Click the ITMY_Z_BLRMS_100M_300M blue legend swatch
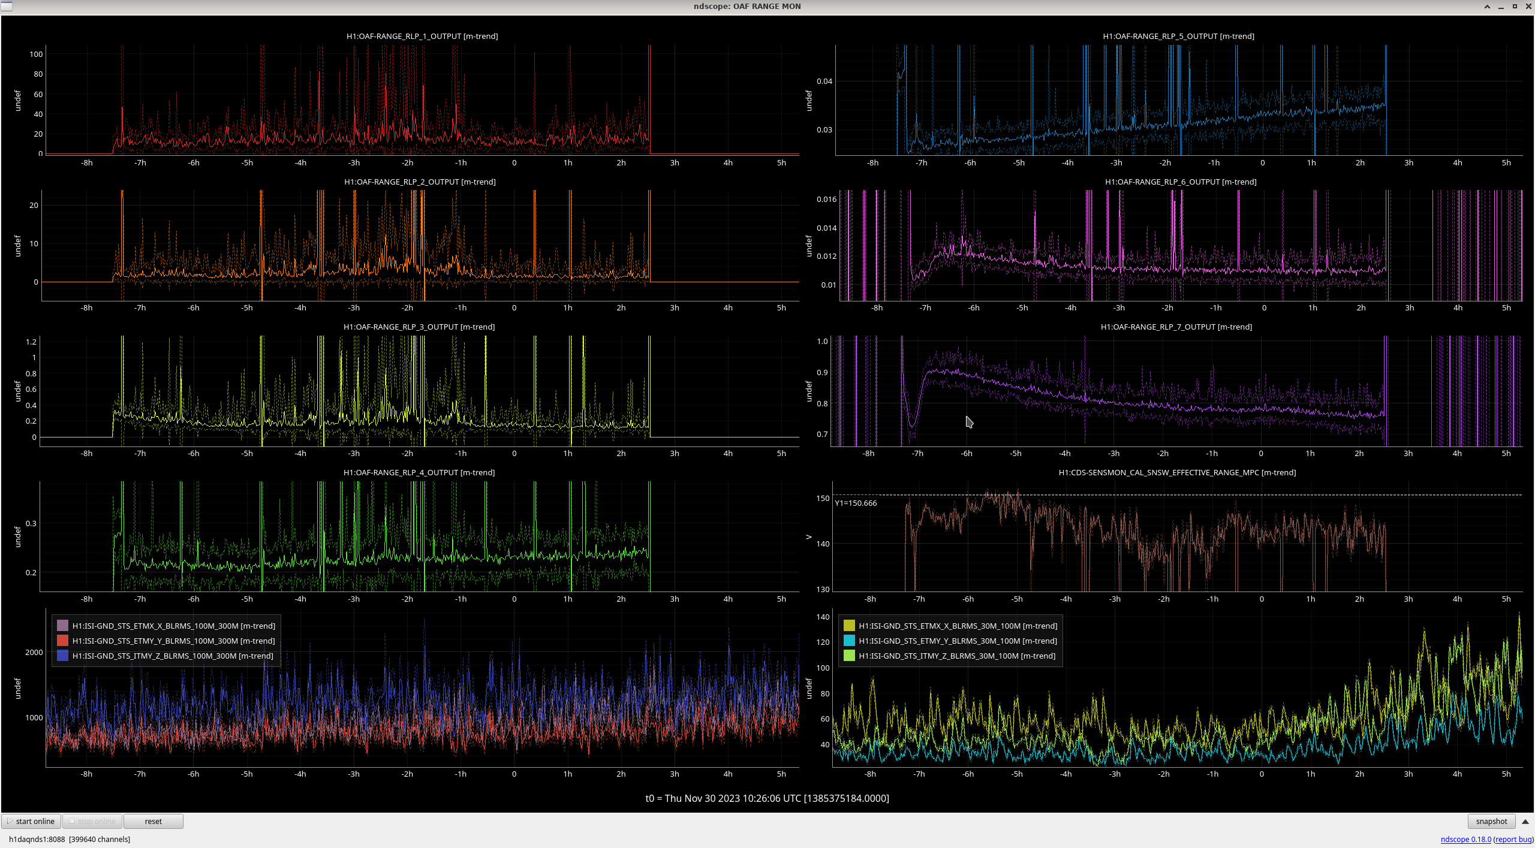Screen dimensions: 1535x848 pyautogui.click(x=62, y=656)
